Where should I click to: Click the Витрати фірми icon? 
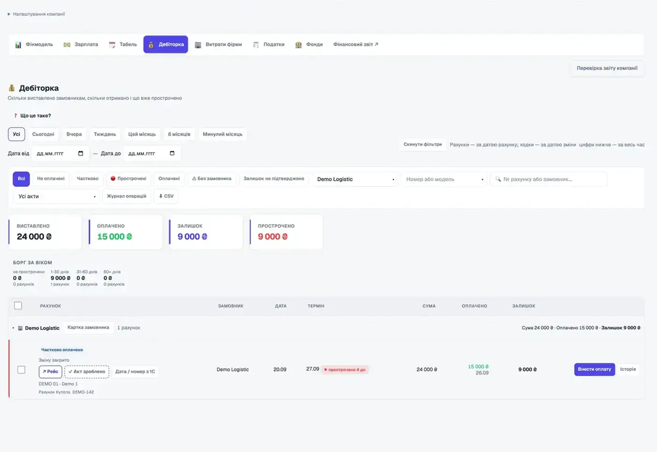[x=198, y=45]
